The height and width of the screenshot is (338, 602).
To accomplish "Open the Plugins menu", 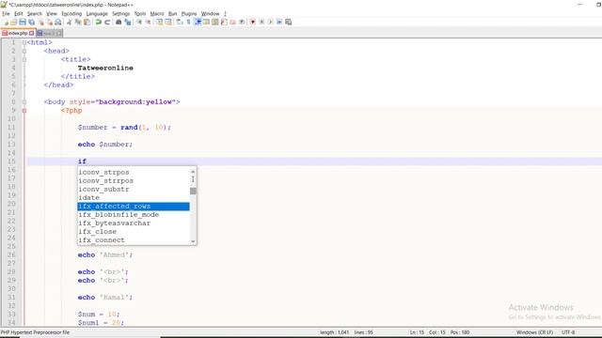I will pos(189,14).
